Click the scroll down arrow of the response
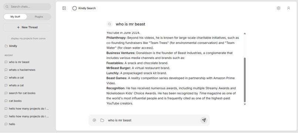 245,104
